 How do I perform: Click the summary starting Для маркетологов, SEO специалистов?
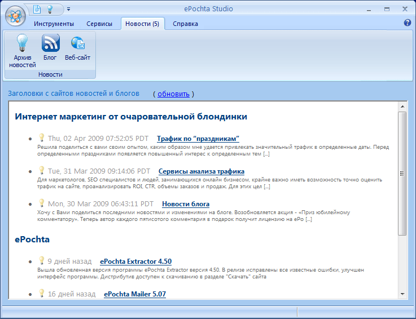(x=209, y=183)
